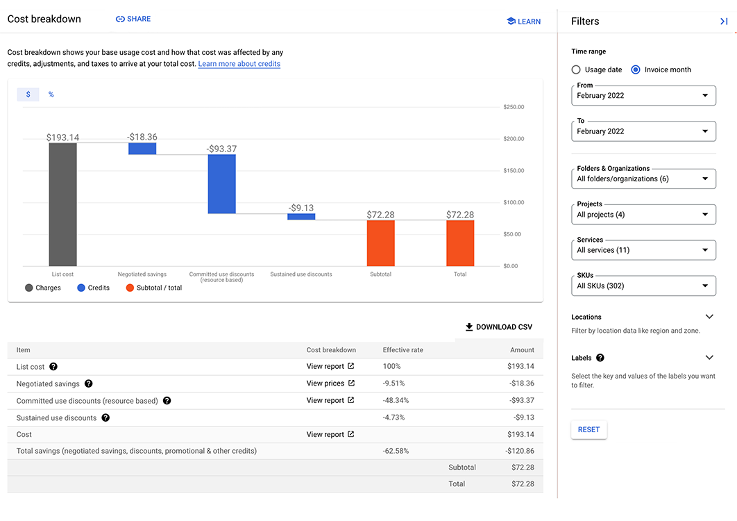Select the Invoice month radio button
The height and width of the screenshot is (521, 737).
click(x=636, y=69)
